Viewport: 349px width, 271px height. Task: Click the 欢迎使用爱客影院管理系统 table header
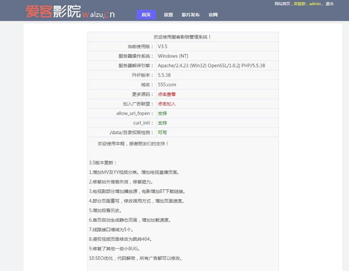click(x=183, y=37)
